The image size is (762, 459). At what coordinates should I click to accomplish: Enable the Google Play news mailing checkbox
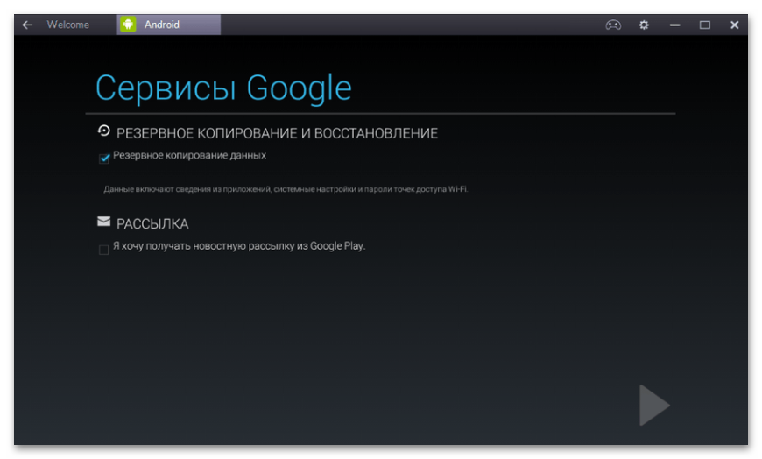(103, 250)
